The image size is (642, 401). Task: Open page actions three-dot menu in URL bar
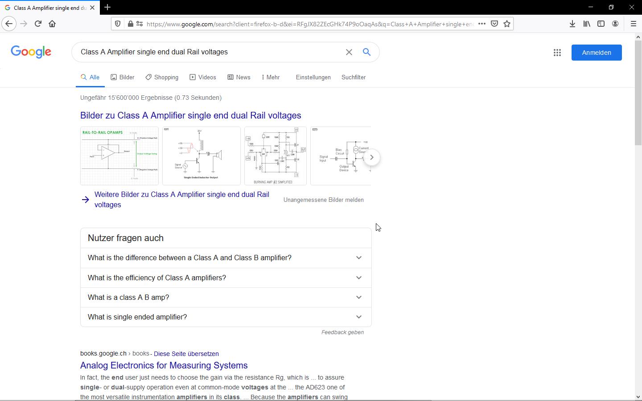coord(482,24)
